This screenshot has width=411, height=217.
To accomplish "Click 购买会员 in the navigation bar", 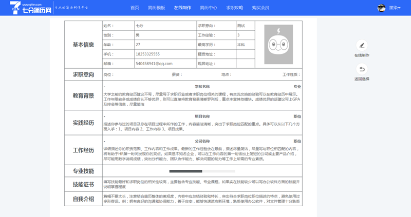I will tap(260, 8).
